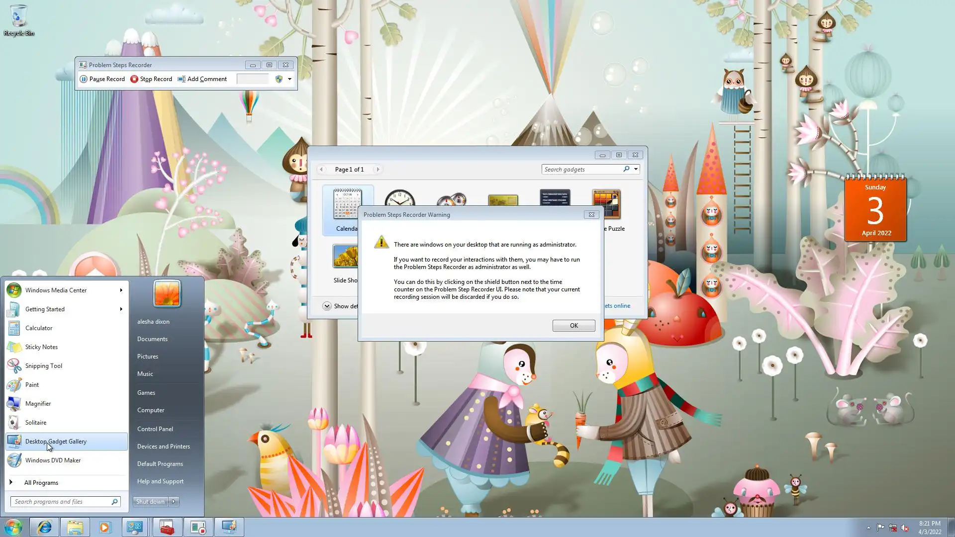Click OK in the warning dialog

tap(573, 326)
